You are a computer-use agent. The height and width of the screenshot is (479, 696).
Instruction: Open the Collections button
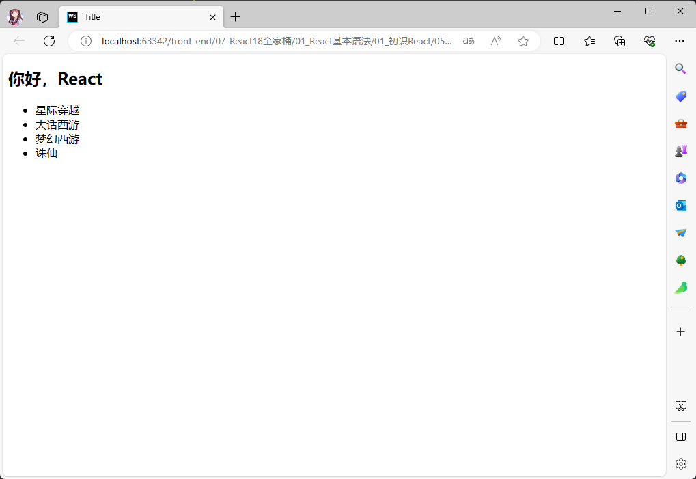tap(620, 41)
